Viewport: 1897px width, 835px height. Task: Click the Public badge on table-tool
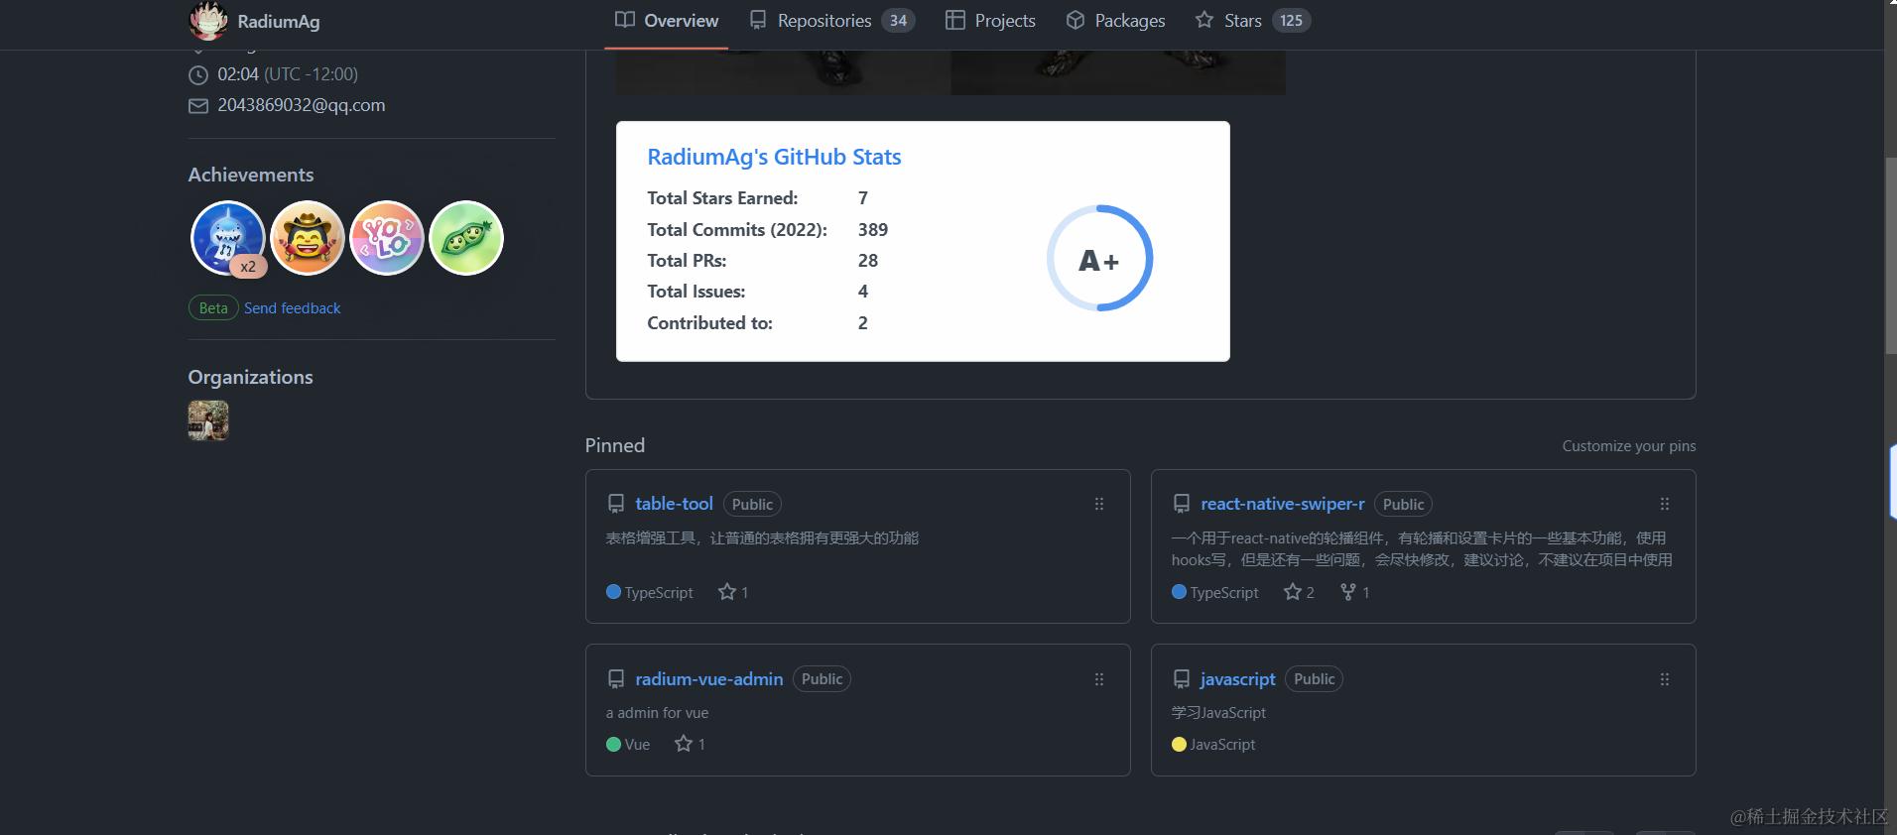(752, 504)
